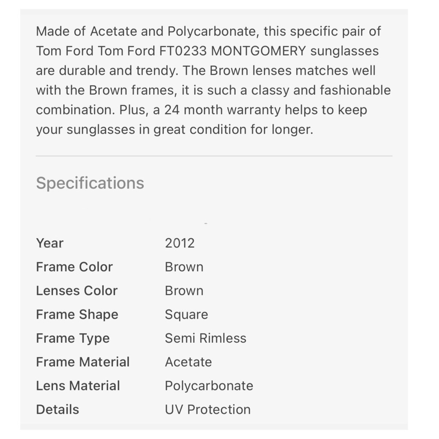This screenshot has width=439, height=439.
Task: Select the Details label
Action: click(58, 410)
